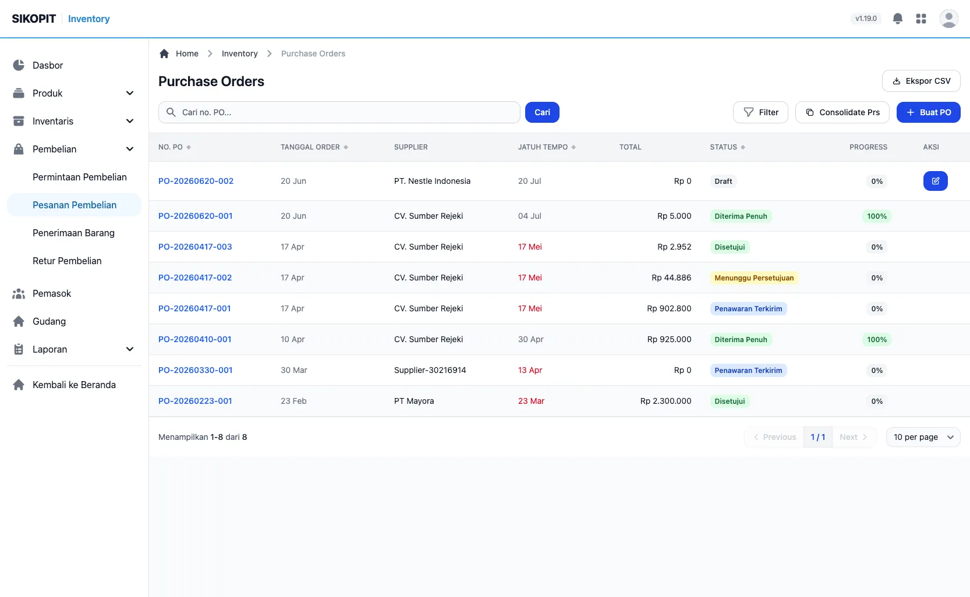The width and height of the screenshot is (970, 597).
Task: Sort by Jatuh Tempo column
Action: (547, 147)
